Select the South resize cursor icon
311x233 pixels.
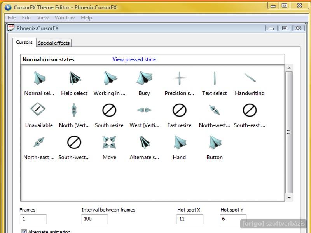click(x=109, y=110)
